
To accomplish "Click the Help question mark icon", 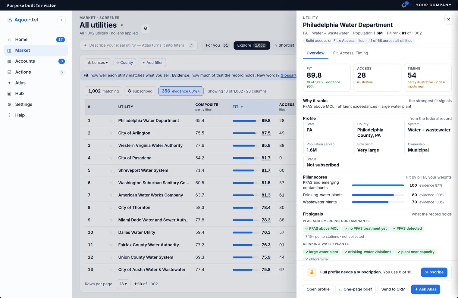I will [x=9, y=115].
